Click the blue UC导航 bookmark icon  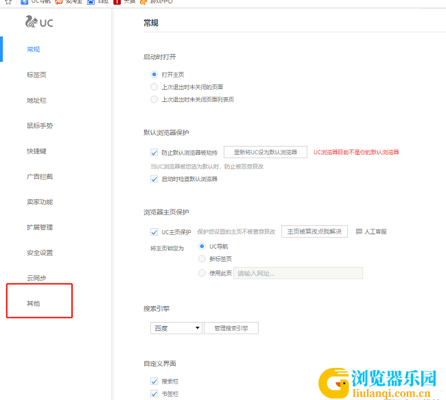(x=25, y=2)
